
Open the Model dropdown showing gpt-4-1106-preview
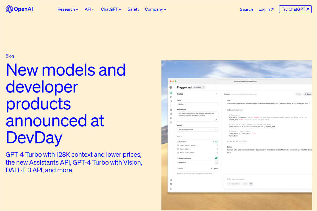pos(198,129)
